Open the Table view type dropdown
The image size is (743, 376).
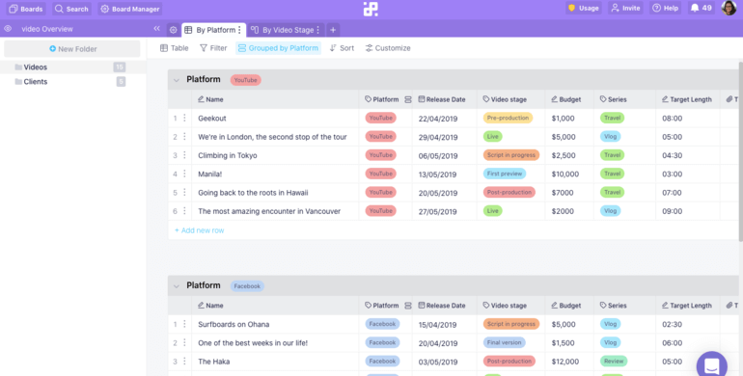175,48
